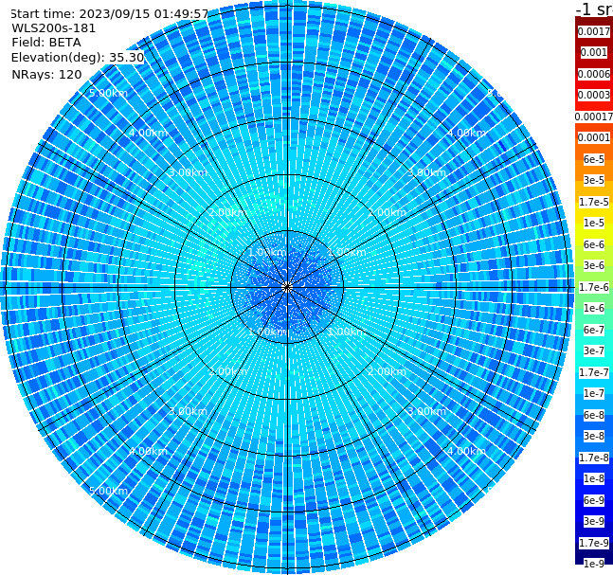
Task: Click the "Start time: 2023/09/15 01:49:57" header line
Action: (110, 13)
